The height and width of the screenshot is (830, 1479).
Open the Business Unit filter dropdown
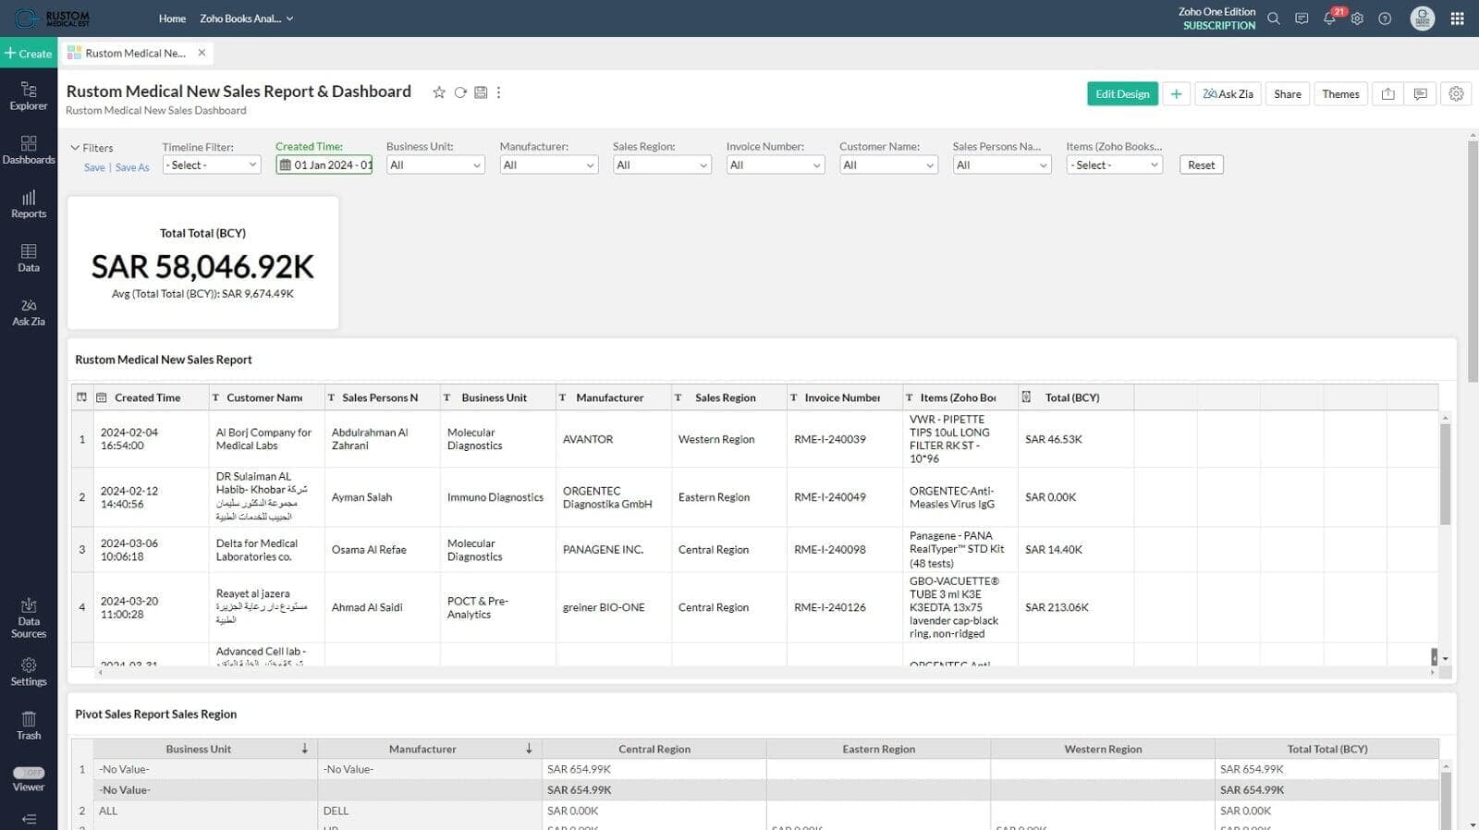point(435,165)
